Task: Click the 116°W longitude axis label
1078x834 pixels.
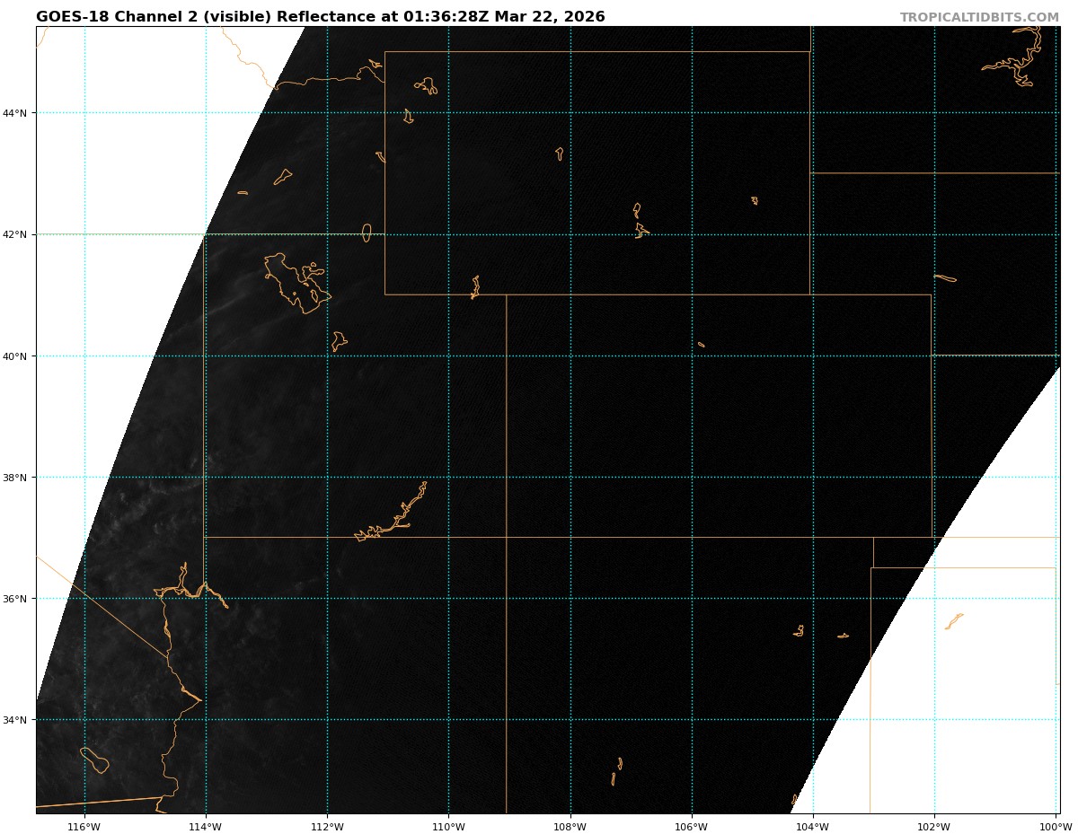Action: pos(84,826)
